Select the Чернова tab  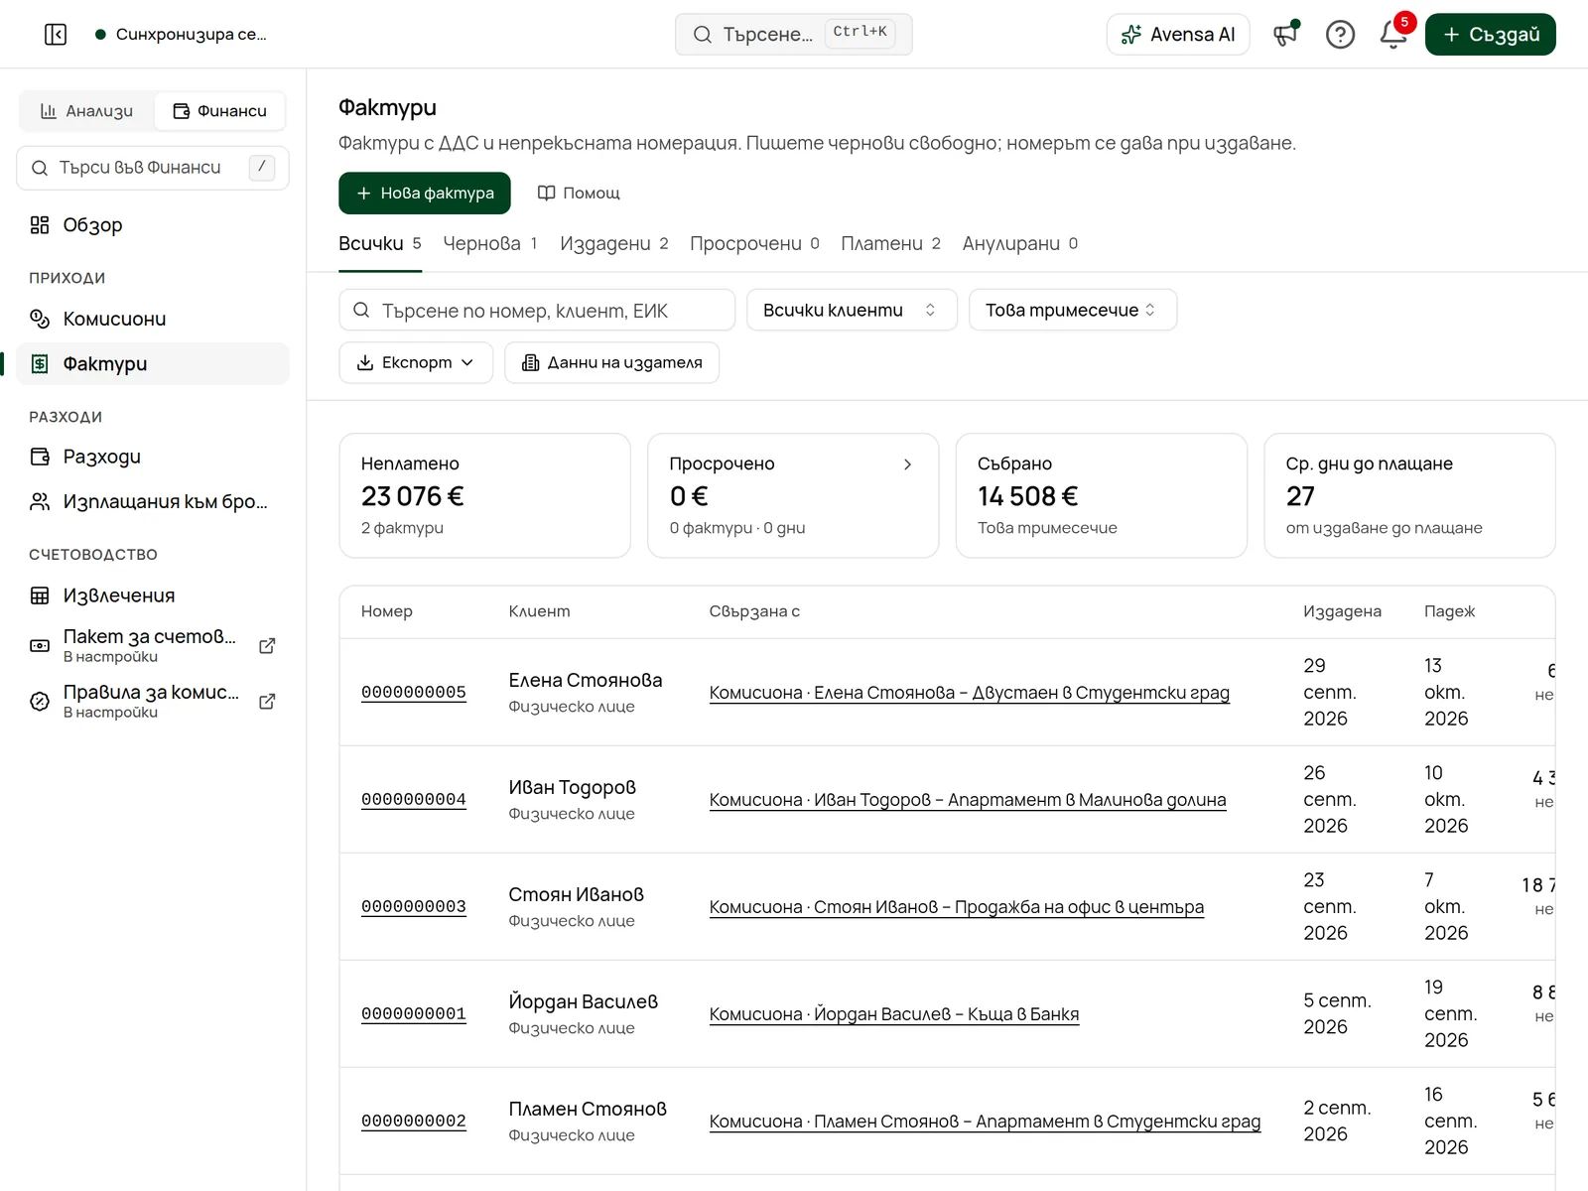click(x=490, y=244)
